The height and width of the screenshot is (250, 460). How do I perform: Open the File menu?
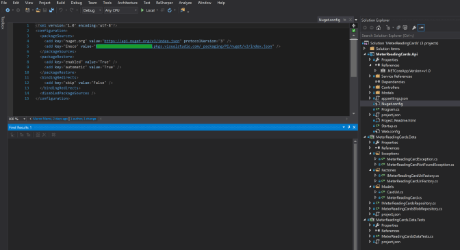coord(4,3)
